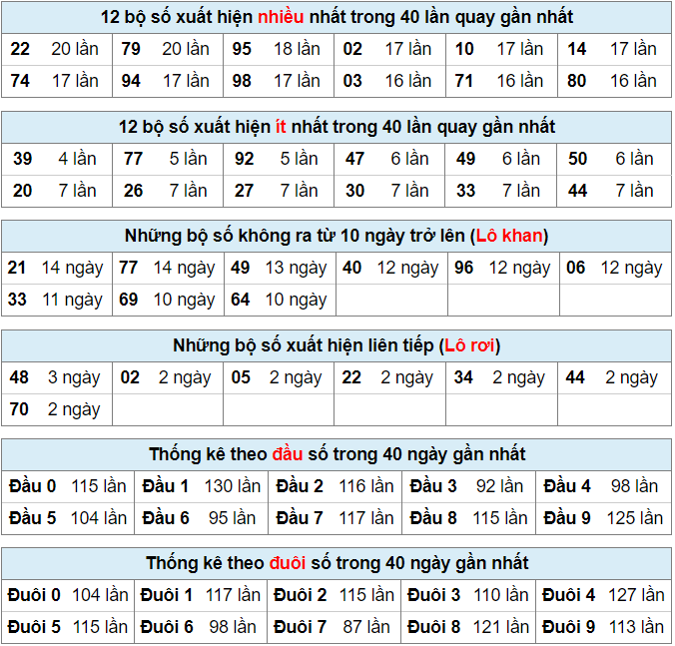Select the 'Đầu 4' cell
The height and width of the screenshot is (646, 675).
coord(604,486)
